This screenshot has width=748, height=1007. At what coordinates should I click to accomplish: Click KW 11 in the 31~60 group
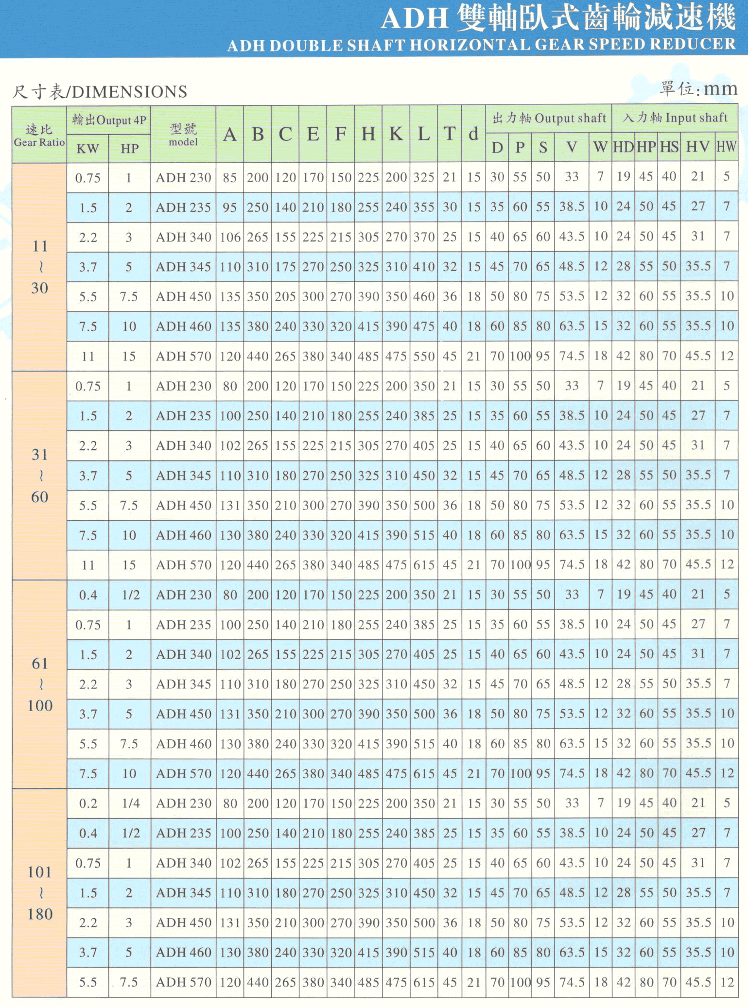(x=88, y=565)
